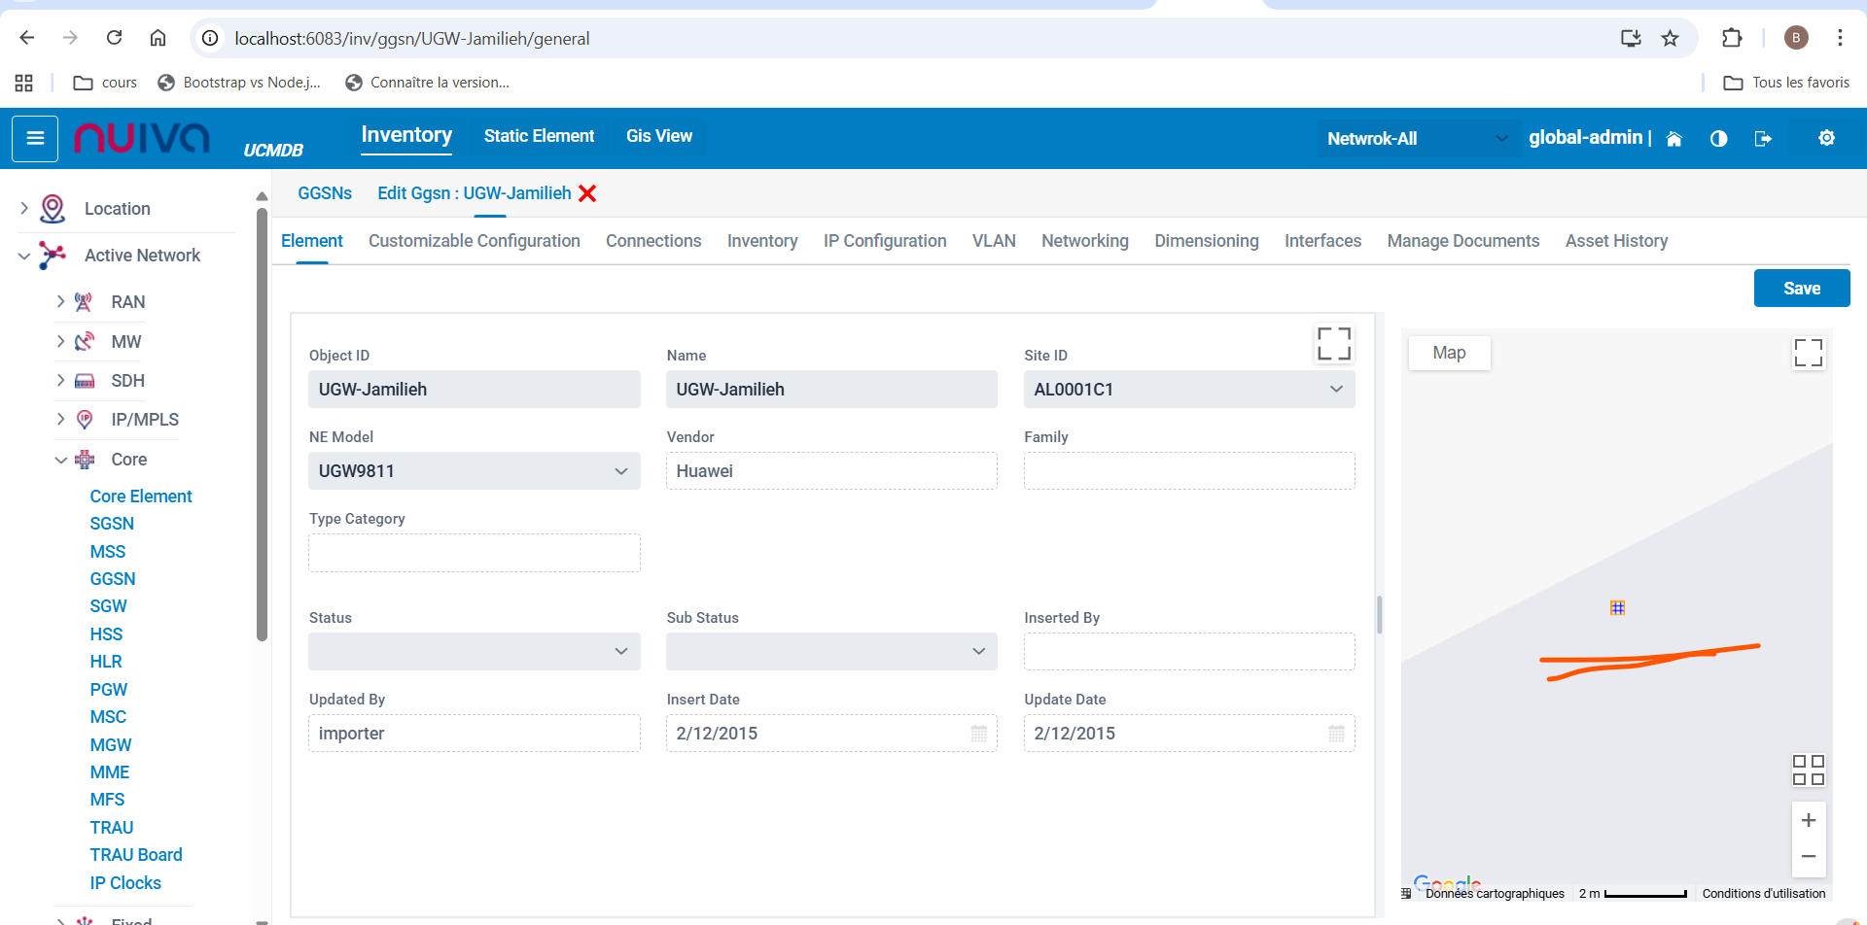Expand the form panel to fullscreen
Viewport: 1867px width, 925px height.
coord(1333,344)
